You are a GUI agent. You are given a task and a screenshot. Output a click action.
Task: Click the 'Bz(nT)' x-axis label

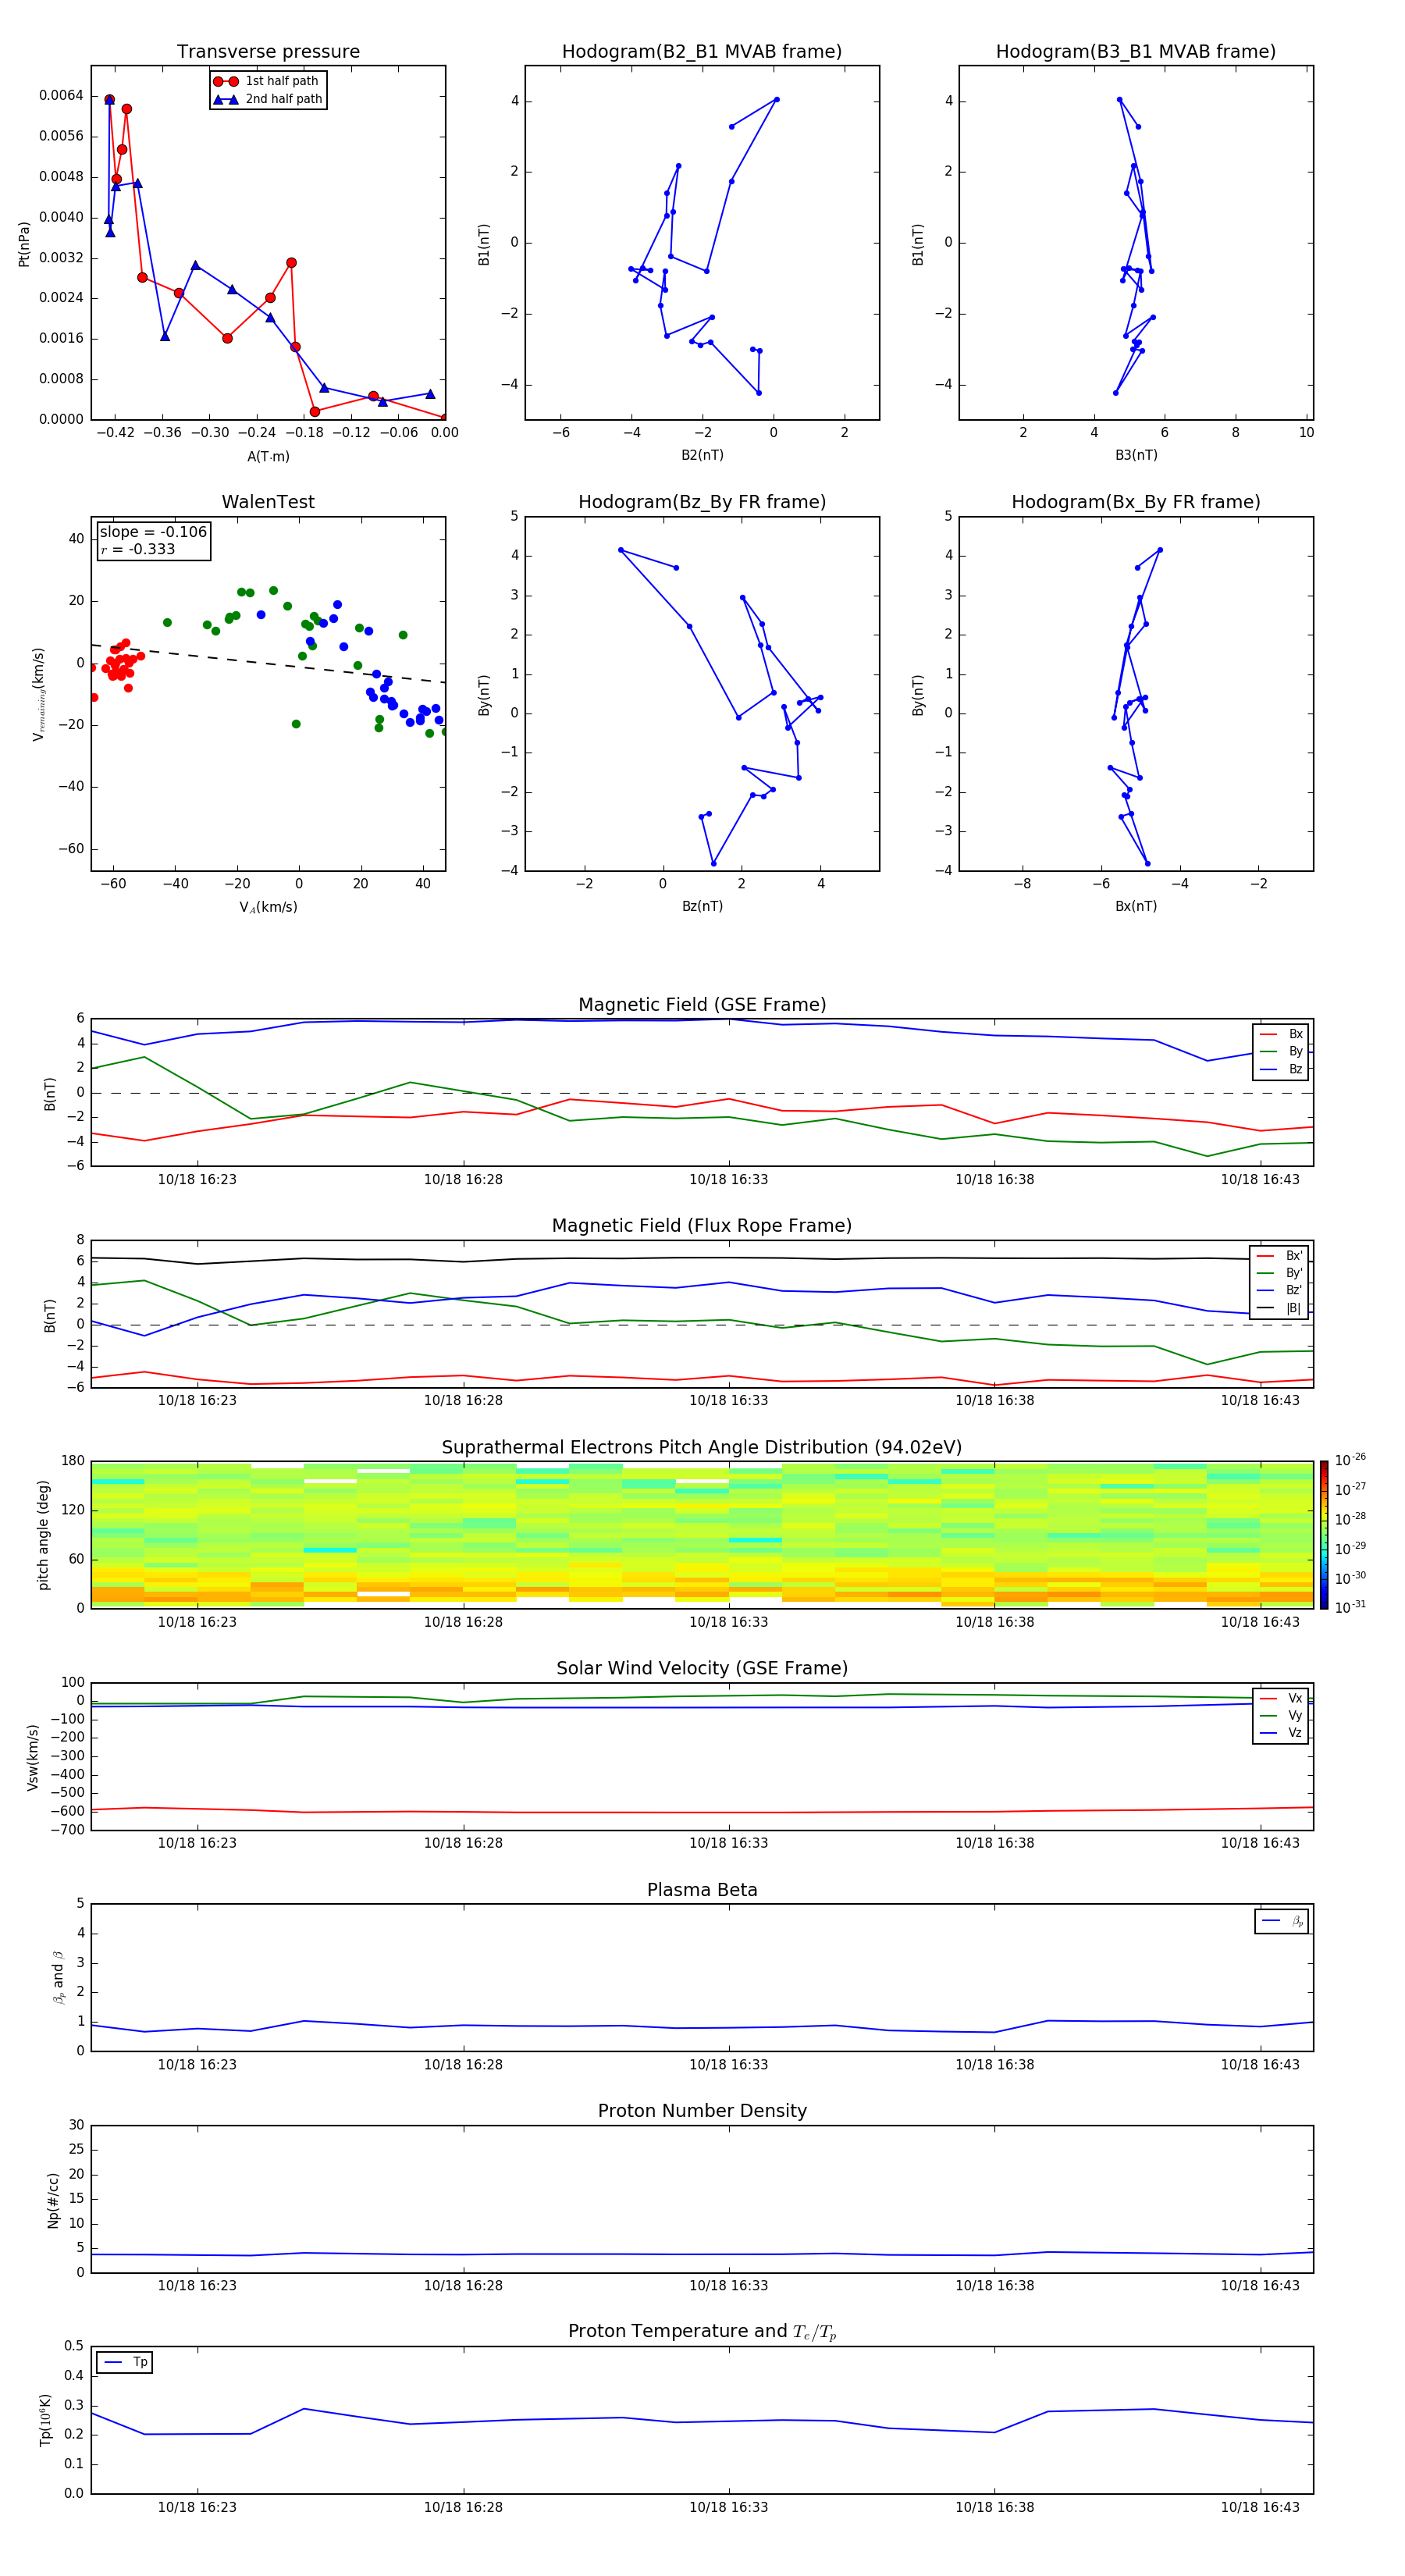[x=702, y=906]
